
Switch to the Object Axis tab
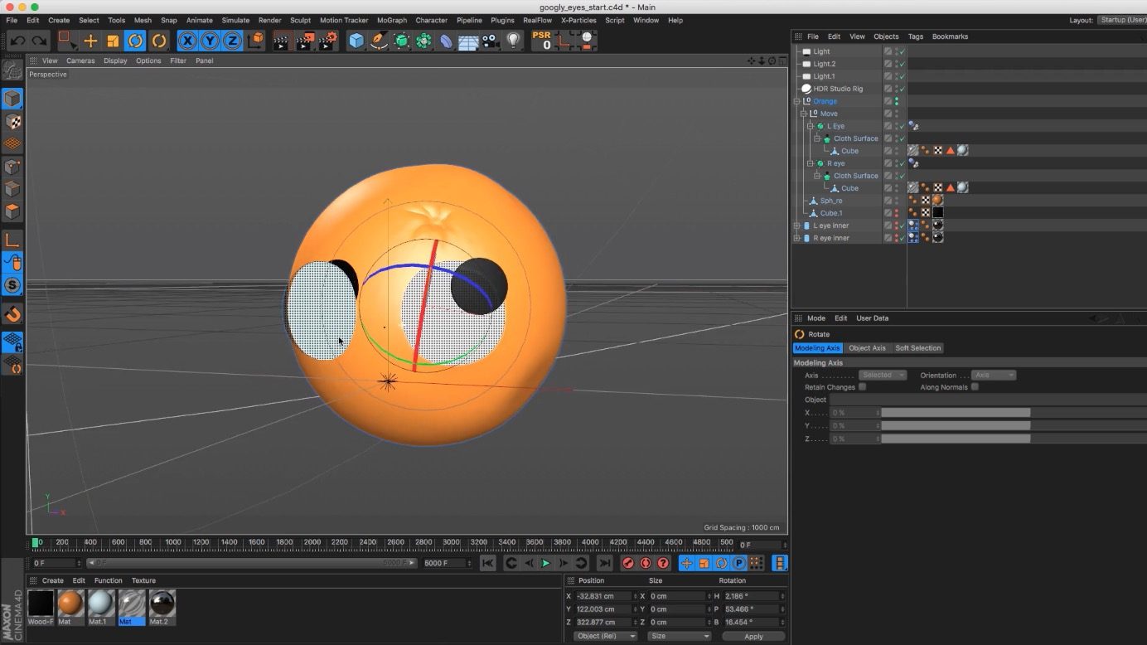click(x=867, y=347)
